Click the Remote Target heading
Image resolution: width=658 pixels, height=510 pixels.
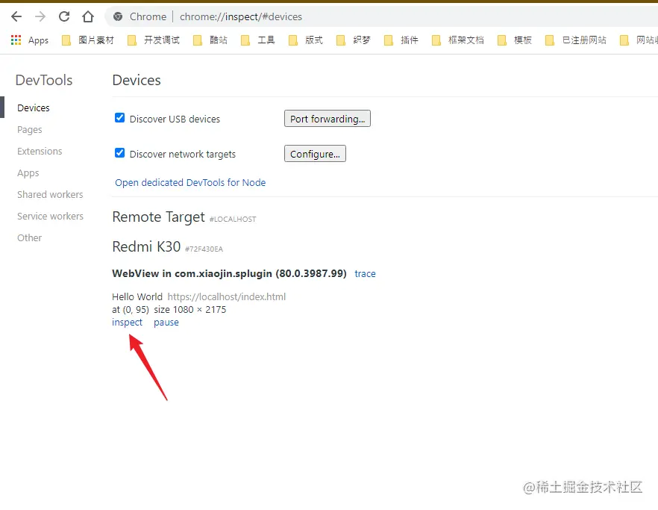click(x=159, y=217)
